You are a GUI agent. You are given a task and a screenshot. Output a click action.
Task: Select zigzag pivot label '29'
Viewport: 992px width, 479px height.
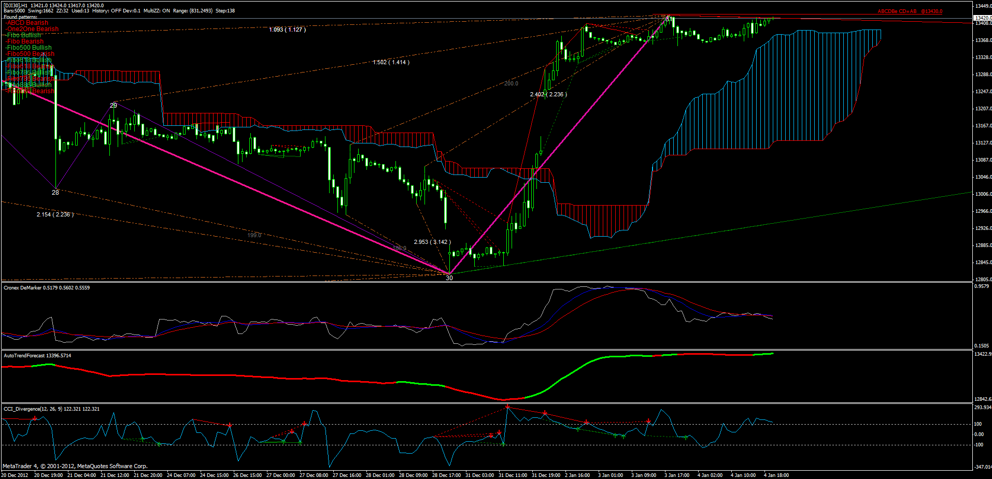pos(114,105)
